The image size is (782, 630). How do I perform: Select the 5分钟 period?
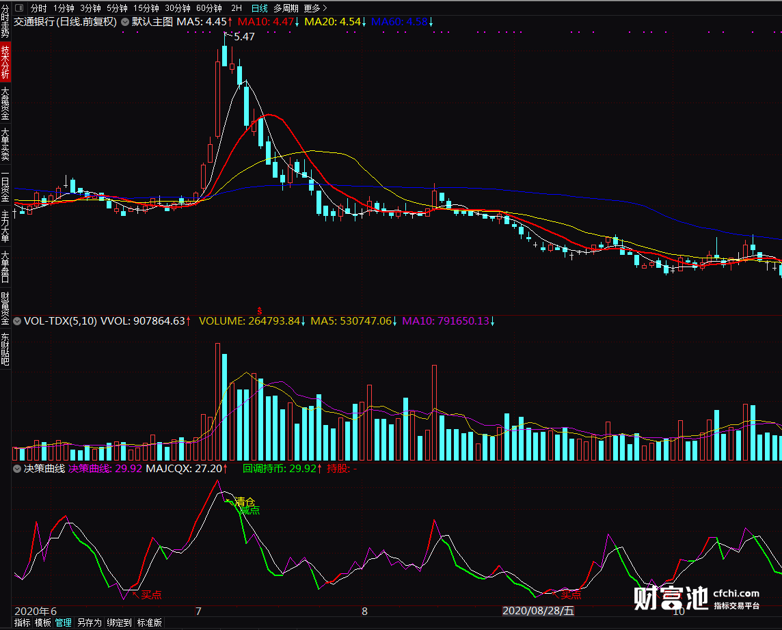tap(117, 8)
